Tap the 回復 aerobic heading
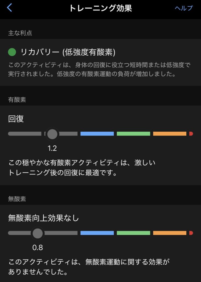Image resolution: width=201 pixels, height=282 pixels. [x=16, y=119]
